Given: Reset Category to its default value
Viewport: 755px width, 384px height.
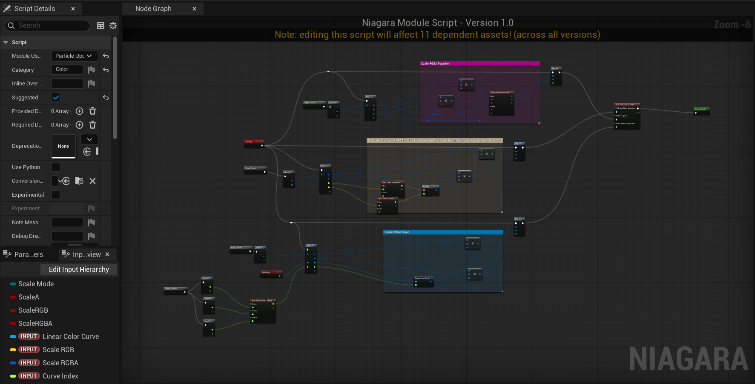Looking at the screenshot, I should pyautogui.click(x=106, y=70).
